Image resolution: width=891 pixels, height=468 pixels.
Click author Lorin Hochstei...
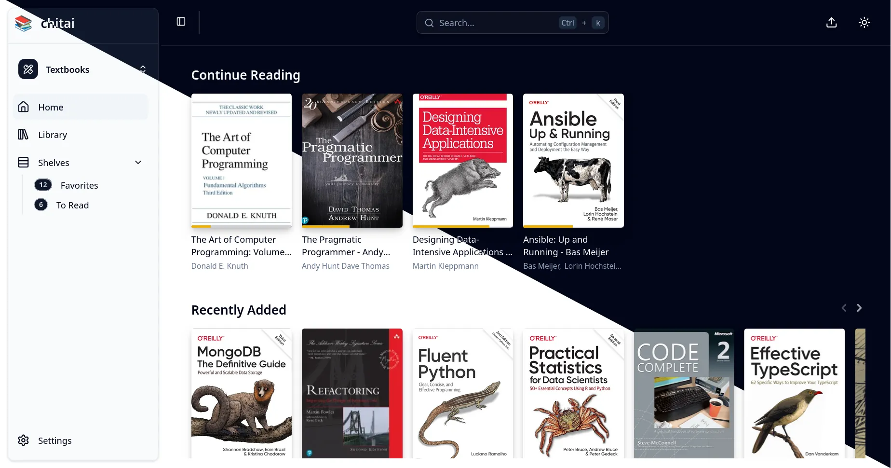(x=593, y=266)
